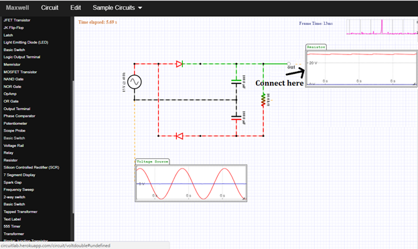
Task: Choose OpAmp in the component list
Action: [x=10, y=94]
